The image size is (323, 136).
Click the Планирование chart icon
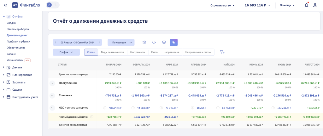point(9,75)
